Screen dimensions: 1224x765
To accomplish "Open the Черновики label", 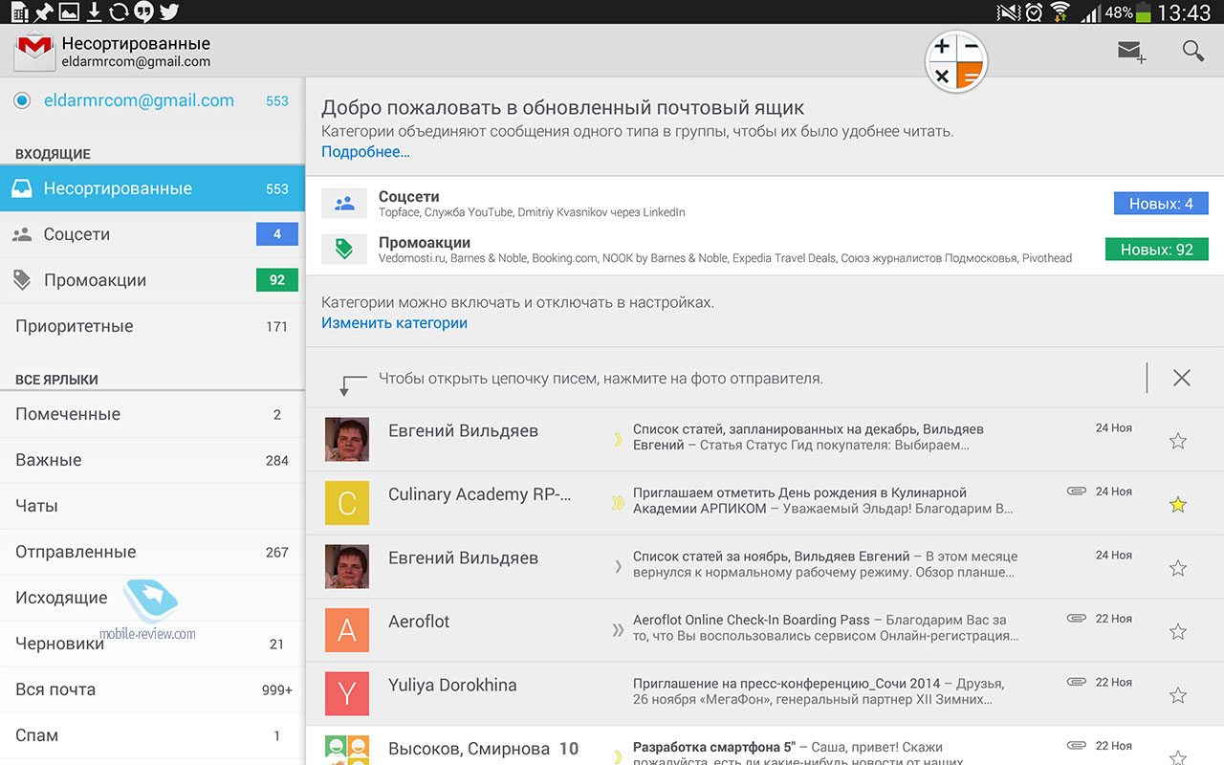I will point(152,644).
